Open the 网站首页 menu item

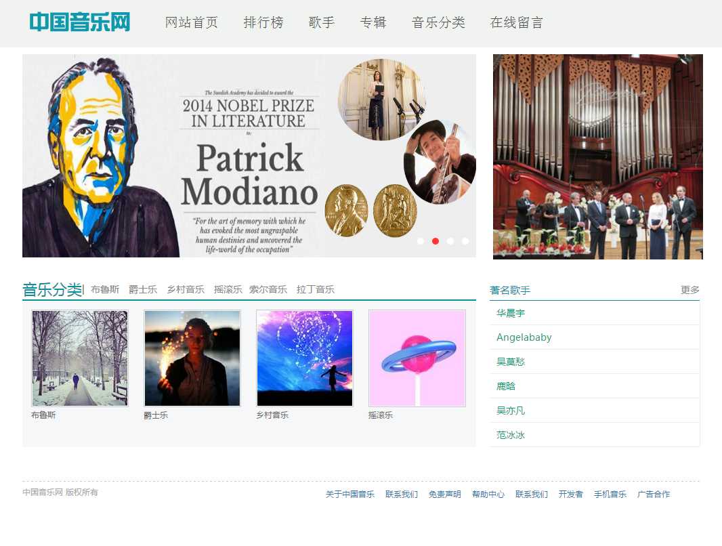coord(191,22)
